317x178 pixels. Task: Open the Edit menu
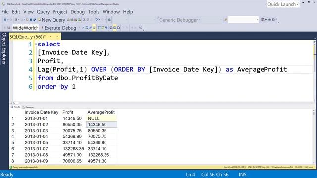[16, 12]
